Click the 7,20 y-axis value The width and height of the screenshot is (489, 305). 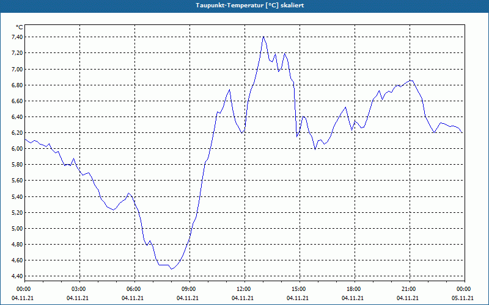pos(18,53)
